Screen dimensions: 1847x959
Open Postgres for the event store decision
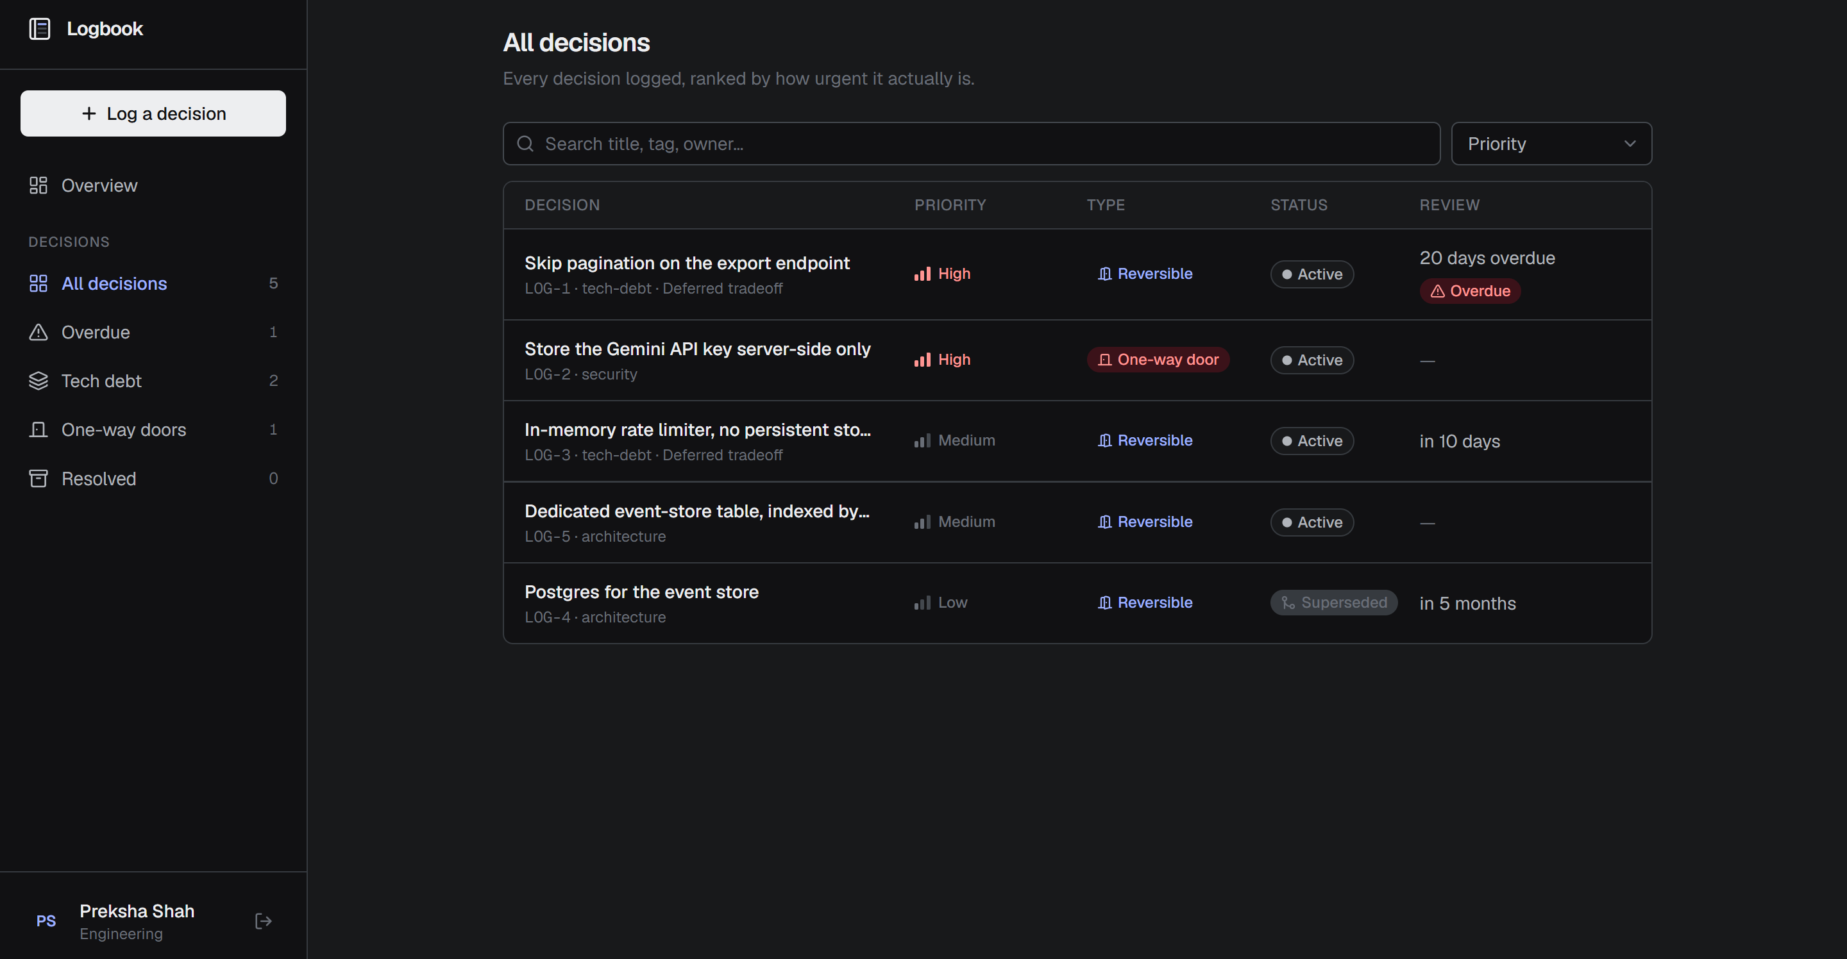tap(642, 593)
